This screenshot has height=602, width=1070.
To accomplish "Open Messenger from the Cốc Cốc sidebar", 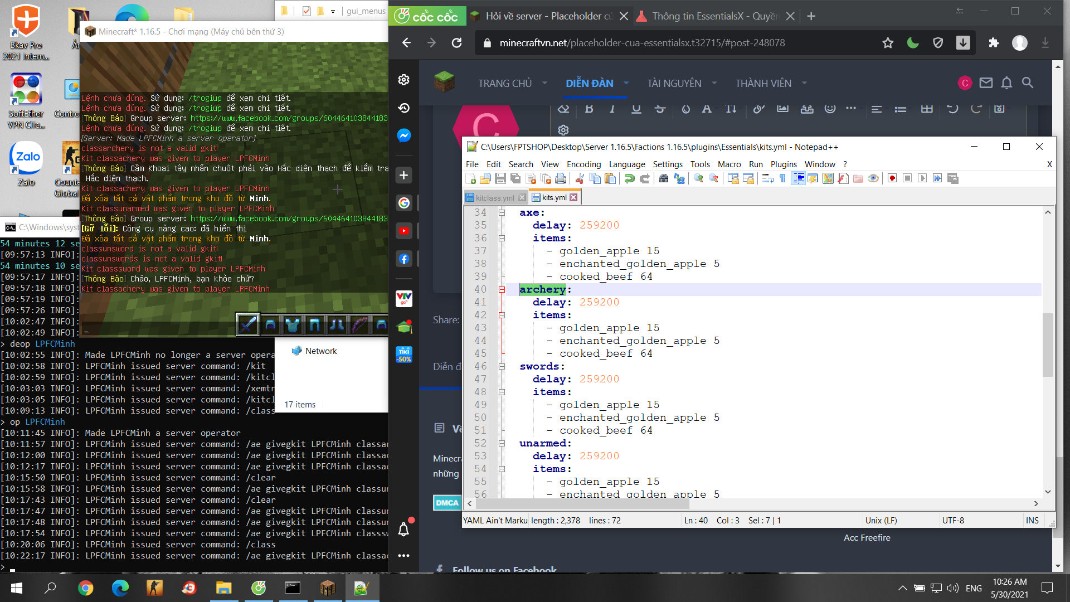I will coord(404,135).
